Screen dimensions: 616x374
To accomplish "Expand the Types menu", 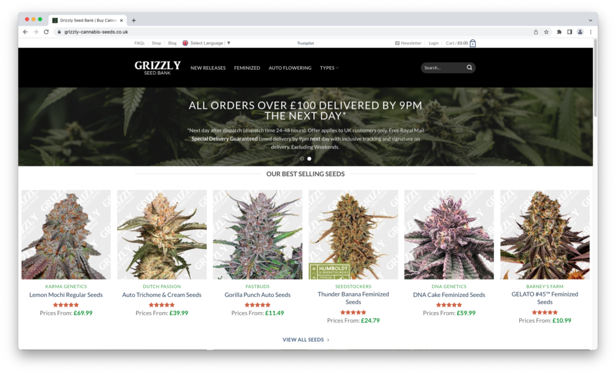I will point(329,68).
